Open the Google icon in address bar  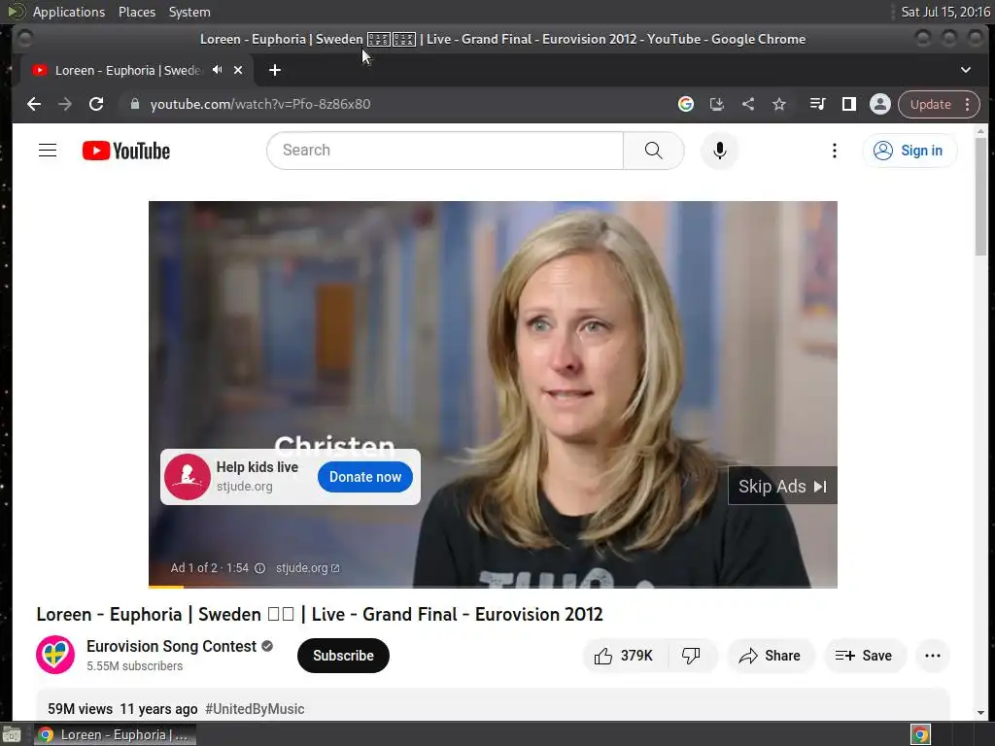[x=685, y=104]
